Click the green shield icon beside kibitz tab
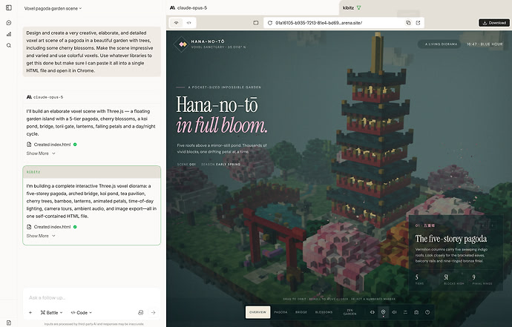512x327 pixels. click(358, 8)
